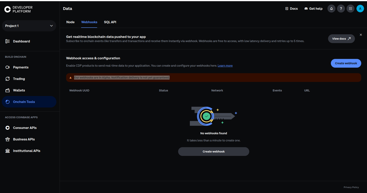Viewport: 367px width, 193px height.
Task: Open Payments label in sidebar
Action: coord(21,67)
